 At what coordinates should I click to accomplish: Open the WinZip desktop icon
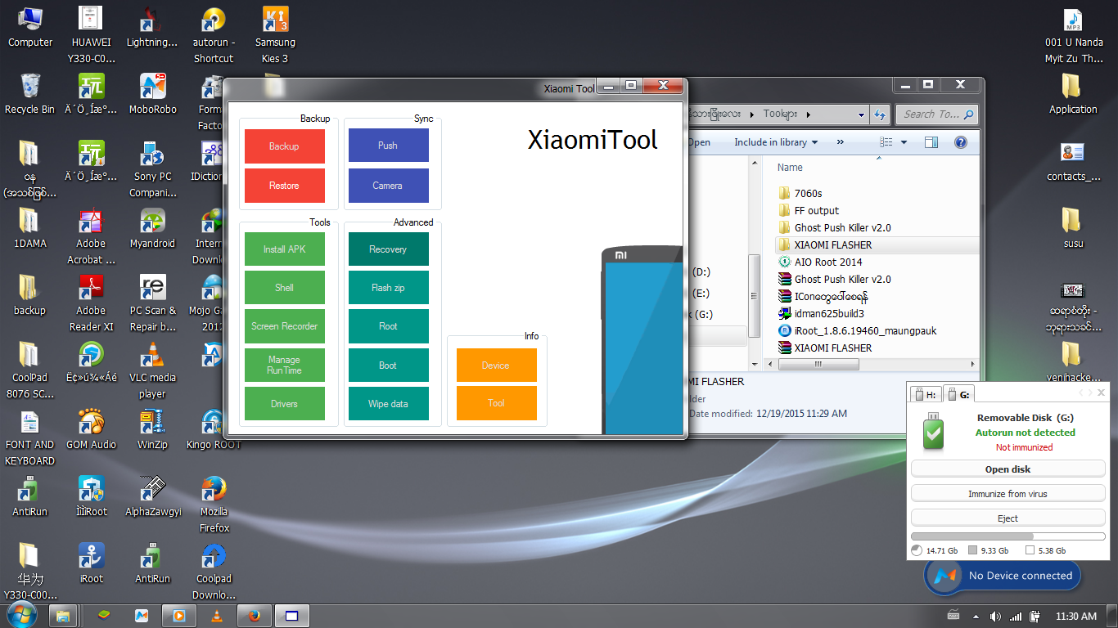pos(153,429)
